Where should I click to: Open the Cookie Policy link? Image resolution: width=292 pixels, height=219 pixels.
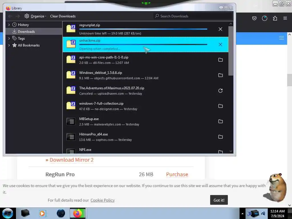pos(102,200)
